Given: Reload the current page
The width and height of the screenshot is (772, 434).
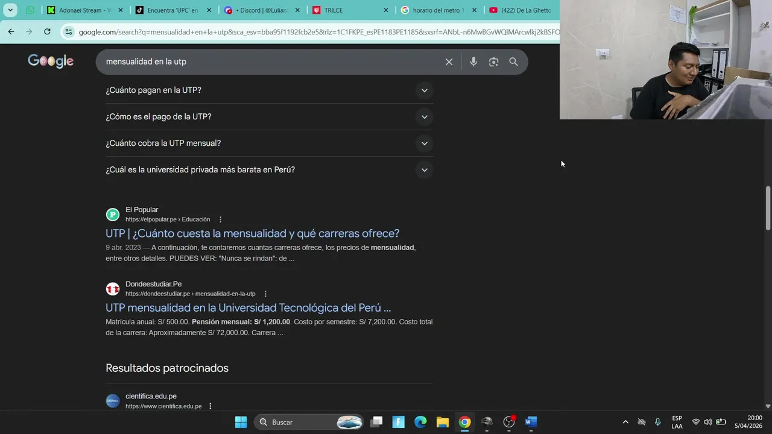Looking at the screenshot, I should tap(47, 31).
